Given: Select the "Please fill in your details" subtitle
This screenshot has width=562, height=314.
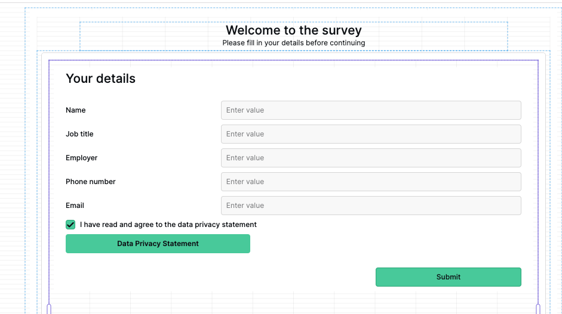Looking at the screenshot, I should 294,43.
